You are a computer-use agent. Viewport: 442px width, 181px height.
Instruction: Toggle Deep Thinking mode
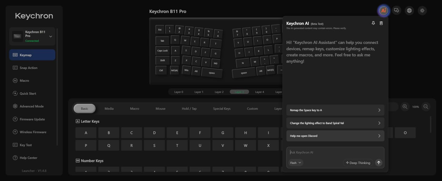click(x=358, y=163)
